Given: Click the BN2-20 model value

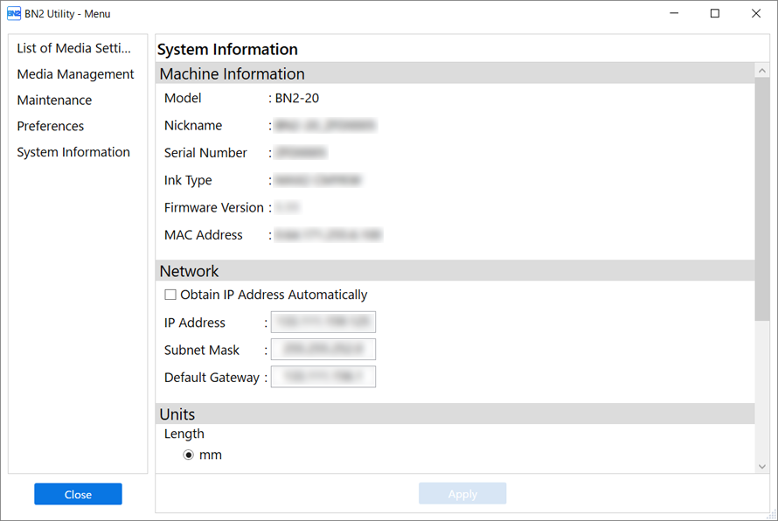Looking at the screenshot, I should tap(297, 98).
